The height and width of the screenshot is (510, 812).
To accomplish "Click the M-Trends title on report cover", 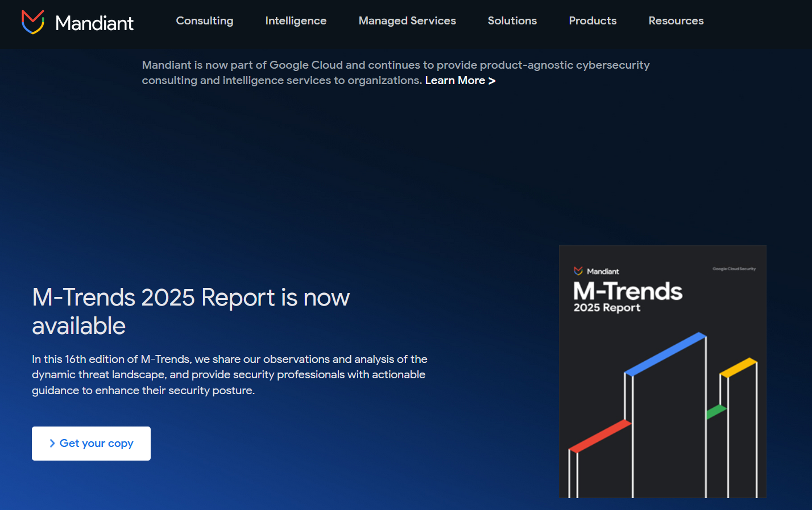I will (x=627, y=291).
